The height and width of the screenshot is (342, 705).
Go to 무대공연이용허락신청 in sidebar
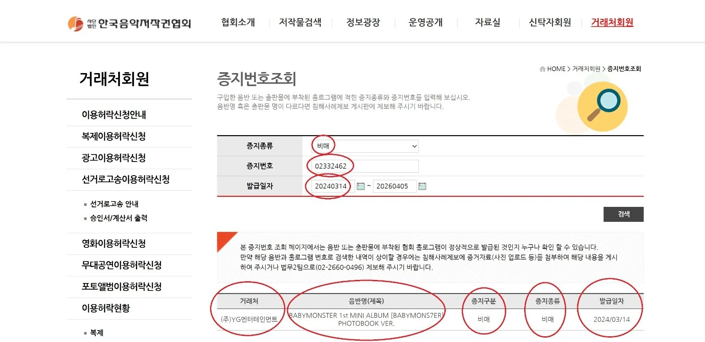[x=122, y=265]
